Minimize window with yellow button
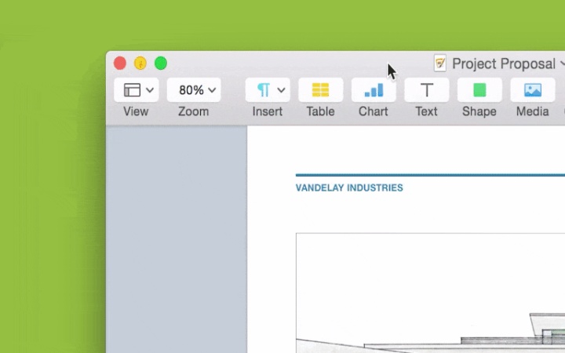Screen dimensions: 565x353 140,64
